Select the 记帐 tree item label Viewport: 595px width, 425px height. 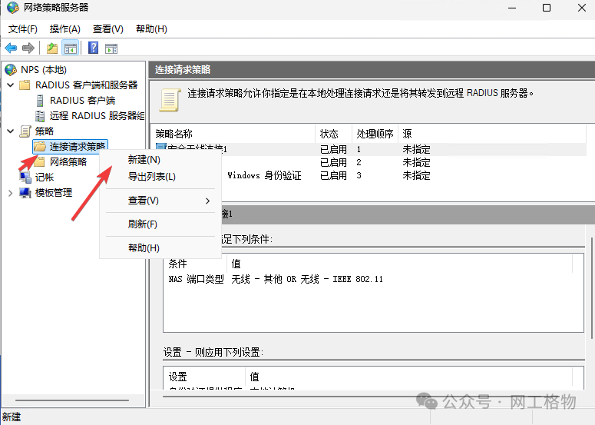[45, 178]
